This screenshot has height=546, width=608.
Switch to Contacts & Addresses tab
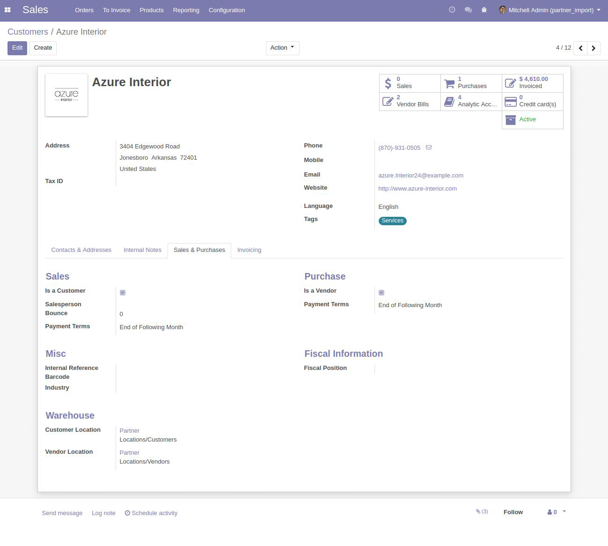(x=81, y=250)
